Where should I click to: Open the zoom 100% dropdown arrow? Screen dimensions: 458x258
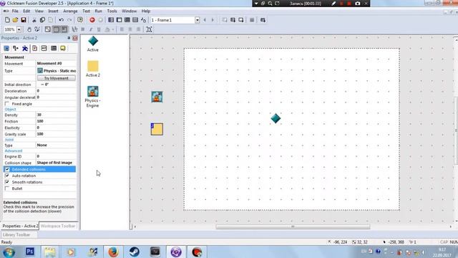click(x=19, y=29)
